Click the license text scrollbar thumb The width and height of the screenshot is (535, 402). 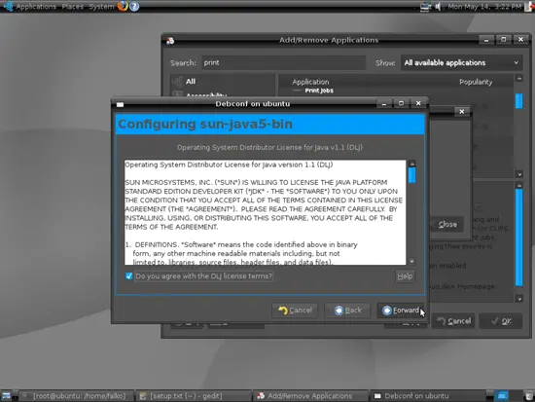point(411,174)
